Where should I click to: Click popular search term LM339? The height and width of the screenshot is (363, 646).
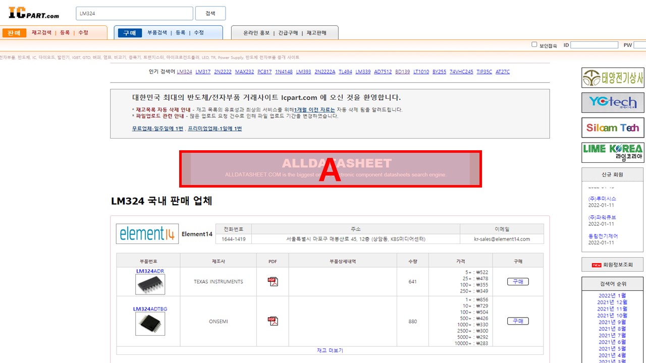tap(363, 72)
